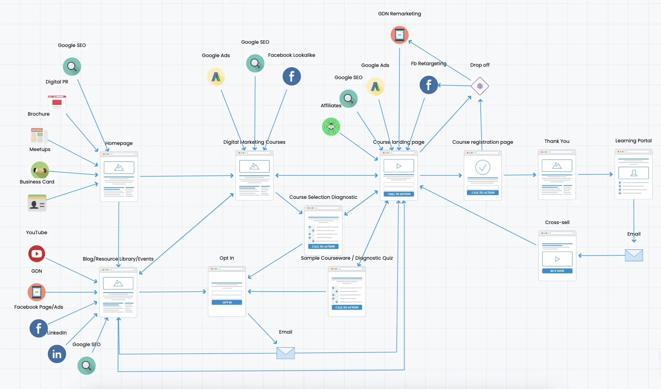Viewport: 661px width, 389px height.
Task: Click CALL TO ACTION on Course landing page
Action: (x=399, y=194)
